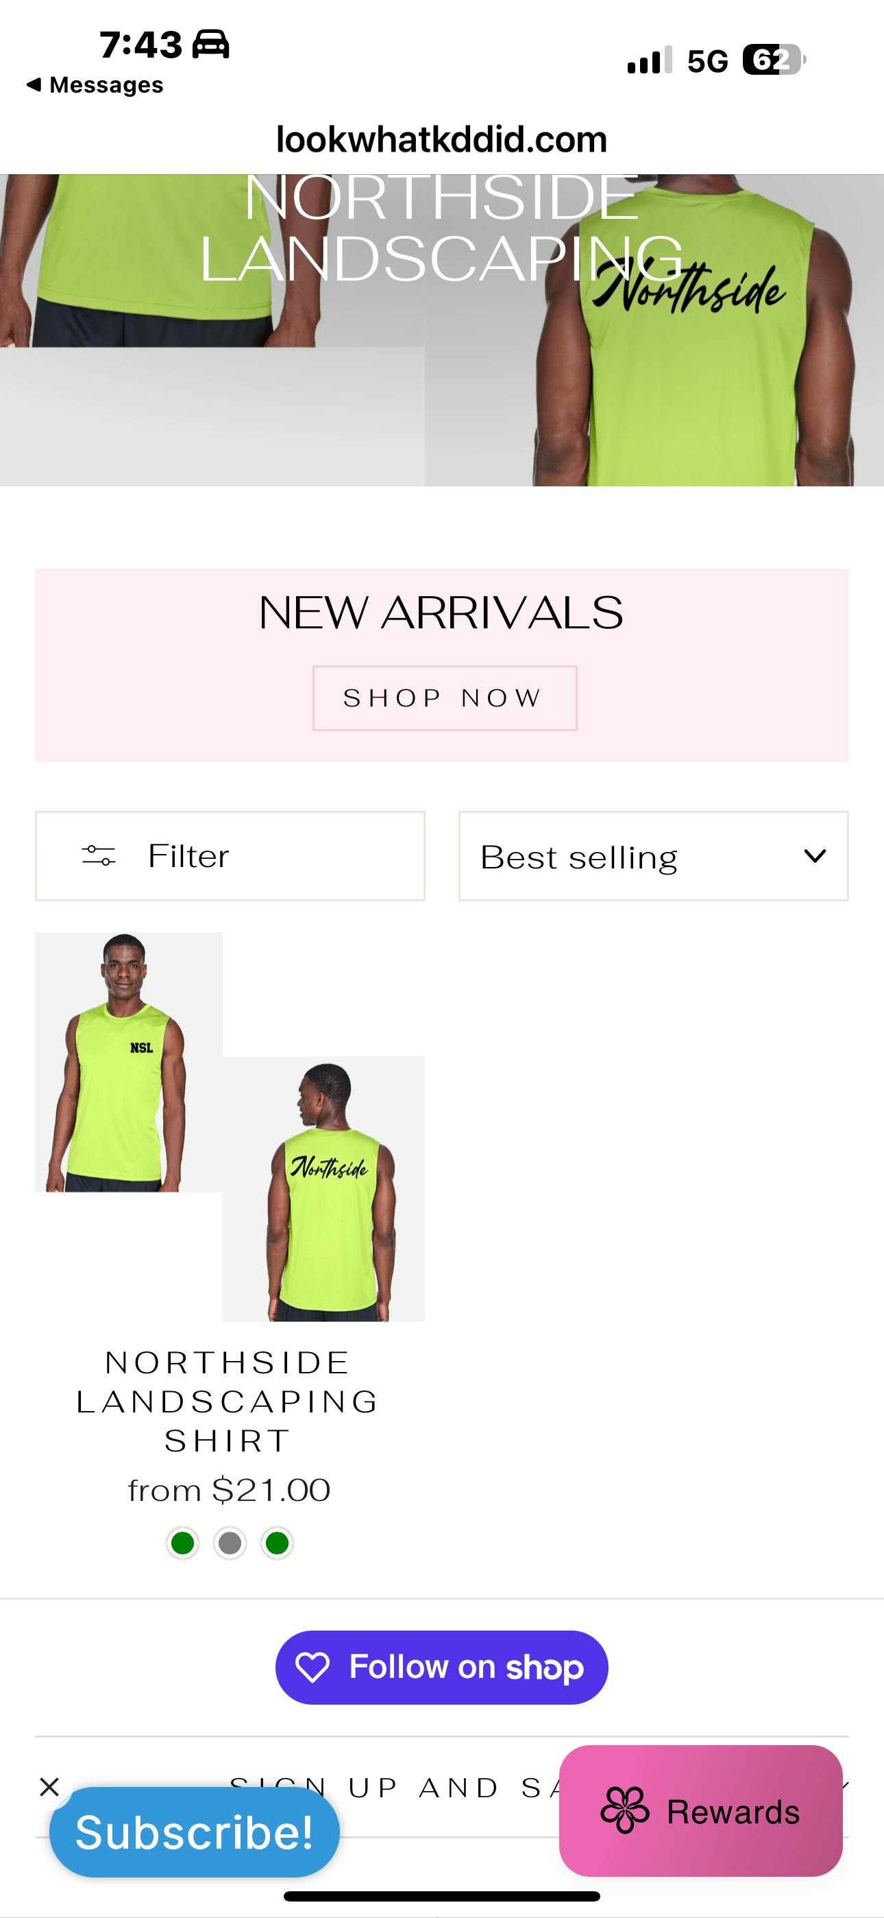
Task: Dismiss the Subscribe popup with X
Action: click(x=49, y=1786)
